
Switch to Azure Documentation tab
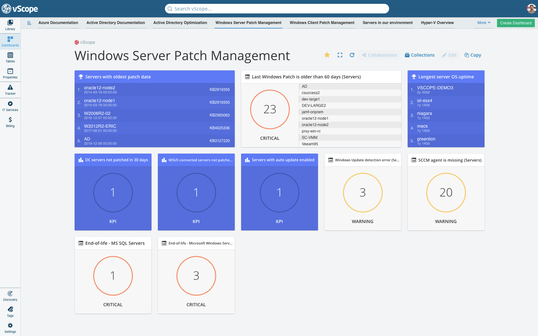58,23
